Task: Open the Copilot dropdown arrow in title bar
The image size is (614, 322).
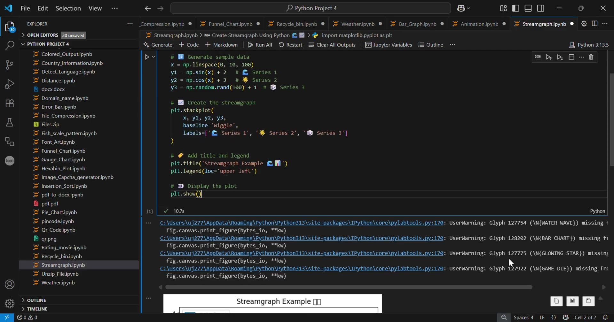Action: [468, 8]
